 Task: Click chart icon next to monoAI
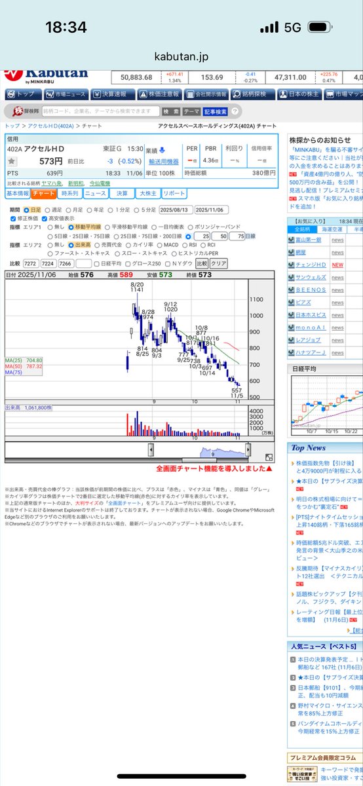(x=291, y=327)
